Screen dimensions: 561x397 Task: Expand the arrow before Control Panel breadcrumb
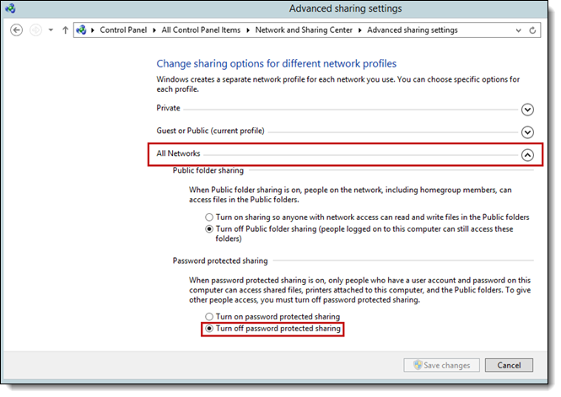tap(93, 30)
